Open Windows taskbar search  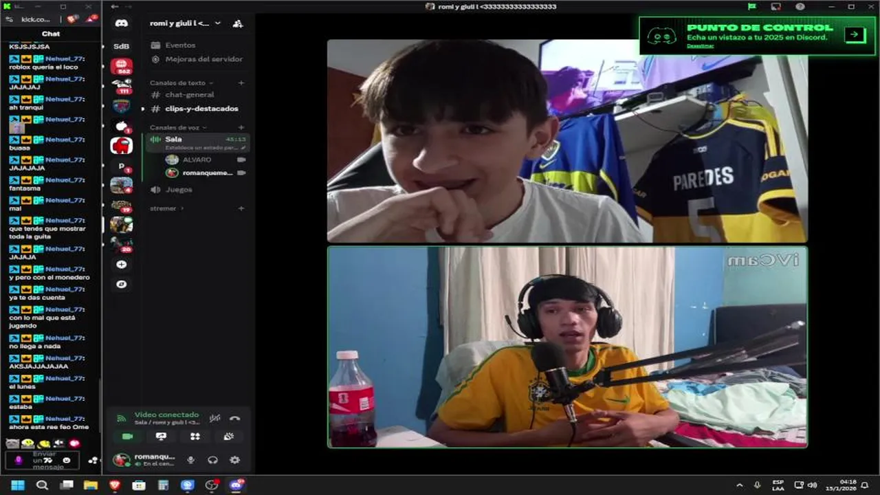tap(42, 485)
